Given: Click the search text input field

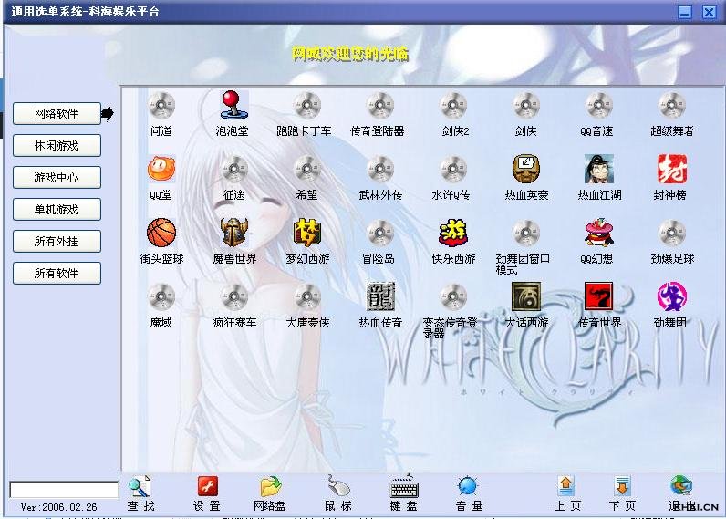Looking at the screenshot, I should pos(64,490).
